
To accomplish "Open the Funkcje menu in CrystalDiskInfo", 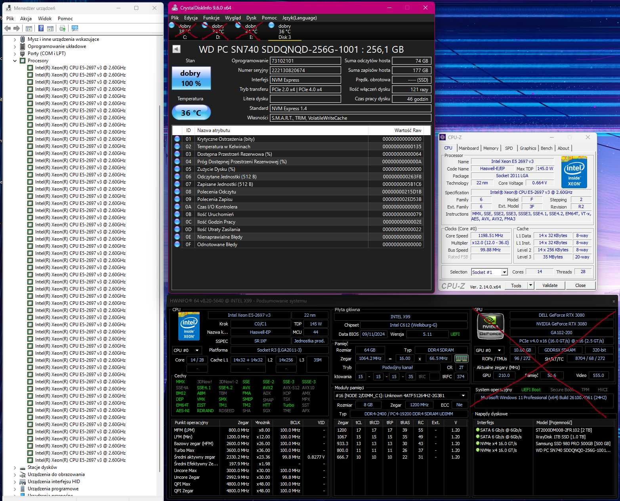I will click(211, 18).
